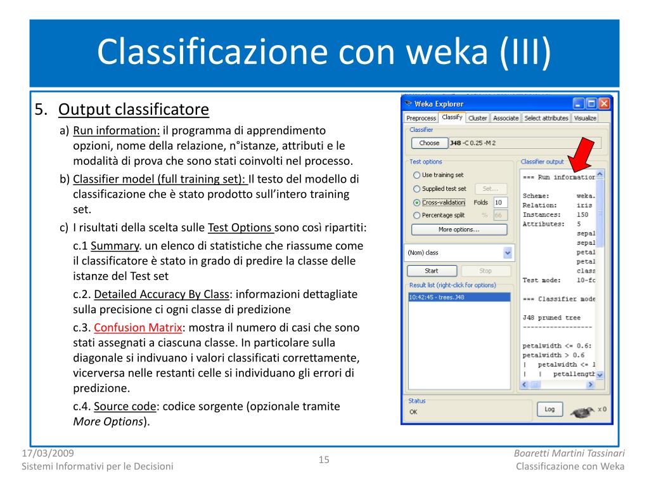Click the Folds input field
The height and width of the screenshot is (487, 649).
point(501,202)
